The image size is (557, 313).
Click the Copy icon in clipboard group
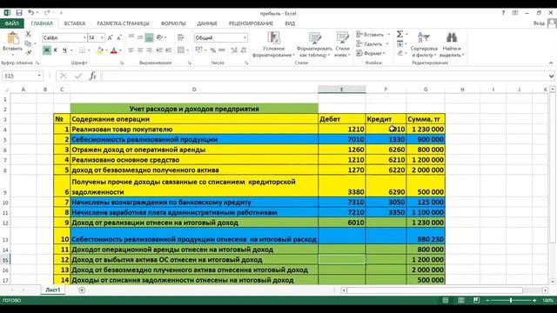pyautogui.click(x=28, y=43)
